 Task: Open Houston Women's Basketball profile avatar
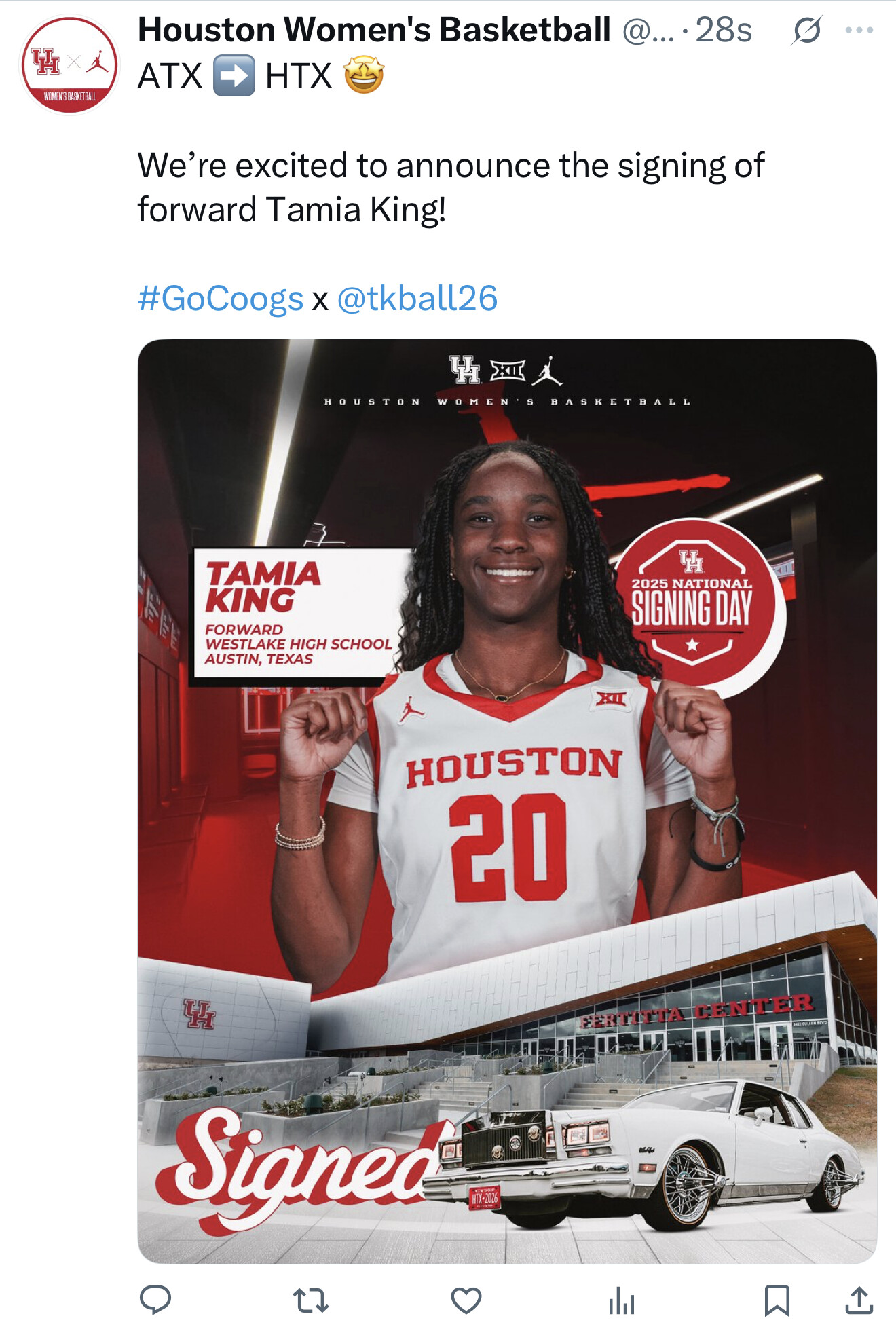(x=69, y=65)
